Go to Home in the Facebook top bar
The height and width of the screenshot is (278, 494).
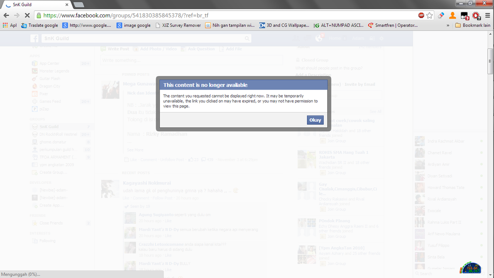tap(335, 39)
